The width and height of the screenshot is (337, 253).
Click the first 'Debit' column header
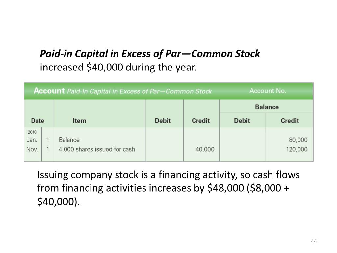point(163,121)
